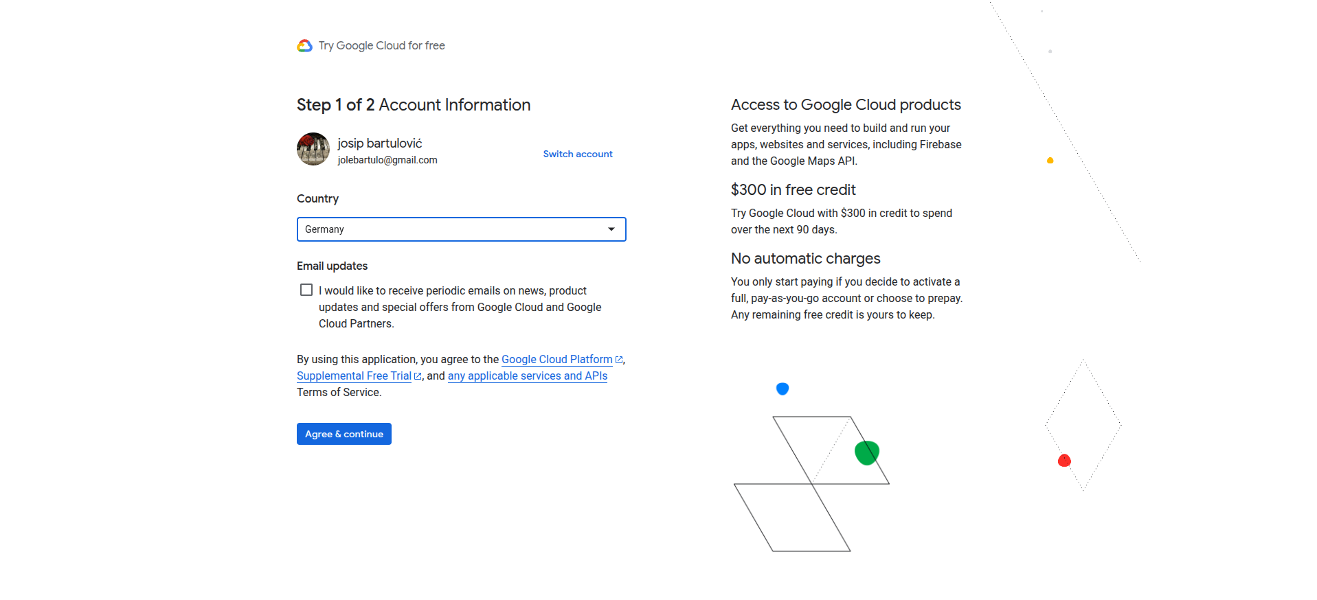Viewport: 1317px width, 600px height.
Task: Click the 'Step 1 of 2 Account Information' heading
Action: click(x=414, y=104)
